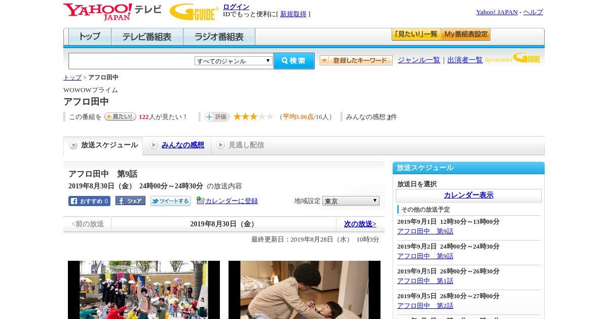Screen dimensions: 608x319
Task: Click the calendar icon beside カレンダーに登録
Action: (x=200, y=201)
